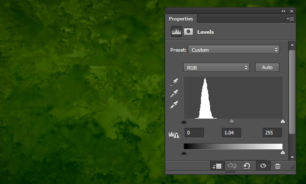The width and height of the screenshot is (306, 184).
Task: Pick the black point eyedropper
Action: (174, 82)
